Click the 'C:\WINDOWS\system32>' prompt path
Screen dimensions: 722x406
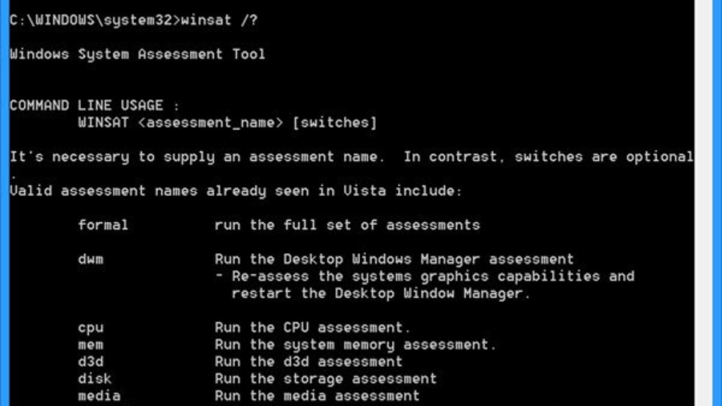click(94, 20)
